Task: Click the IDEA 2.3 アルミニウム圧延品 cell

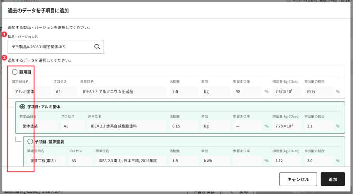Action: pyautogui.click(x=123, y=91)
